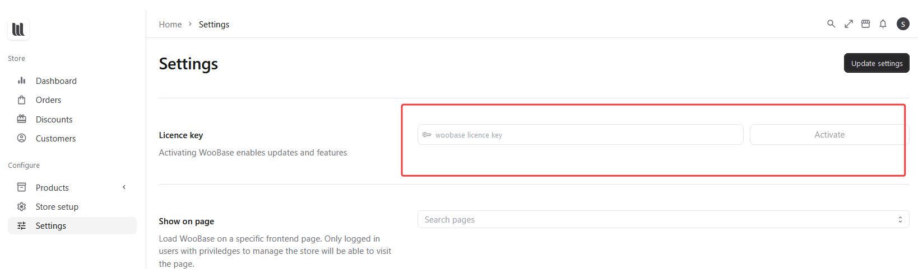The height and width of the screenshot is (269, 918).
Task: Go to Dashboard in the sidebar
Action: coord(56,81)
